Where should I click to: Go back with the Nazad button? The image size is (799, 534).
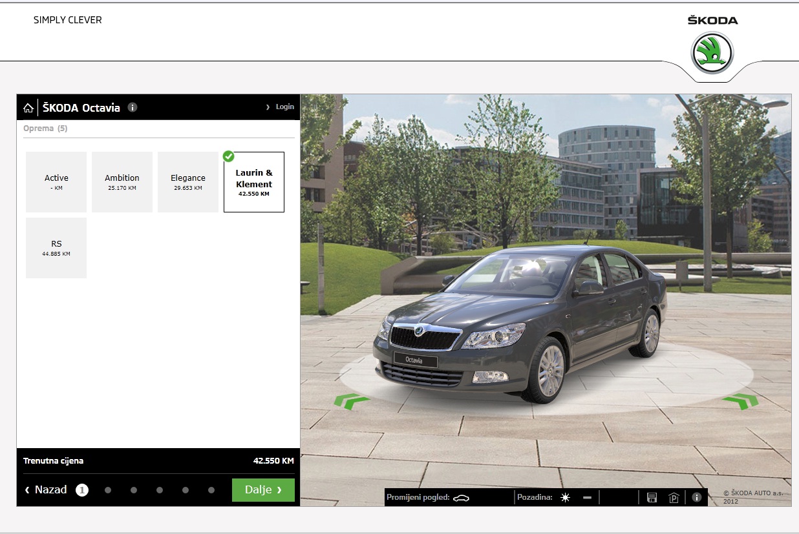(46, 490)
